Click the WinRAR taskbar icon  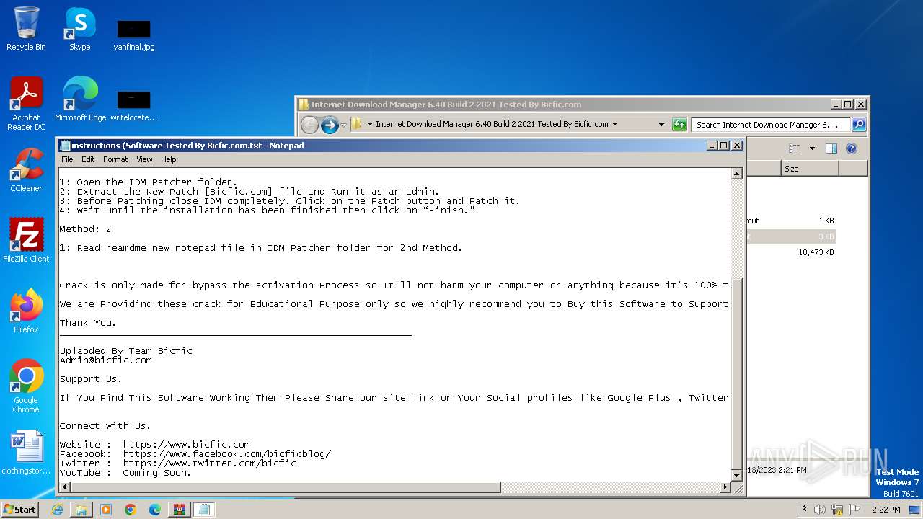pos(180,510)
